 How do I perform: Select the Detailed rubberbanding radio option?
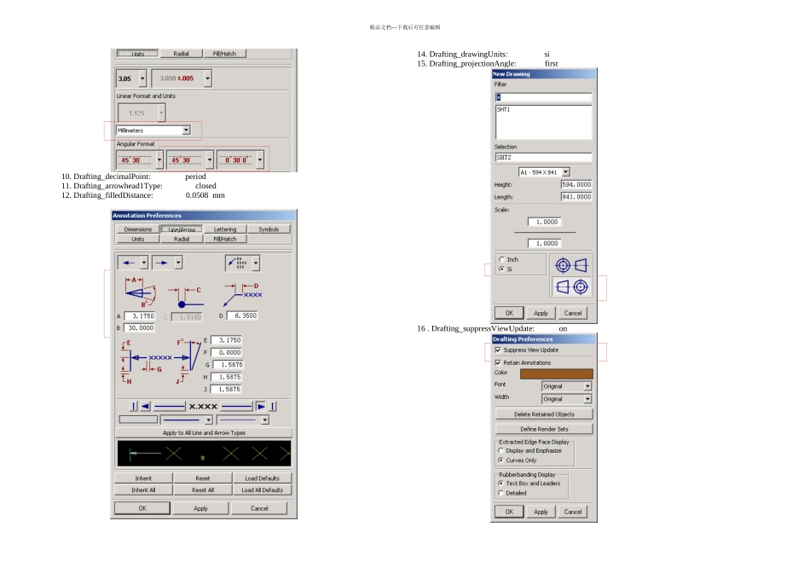(x=500, y=493)
